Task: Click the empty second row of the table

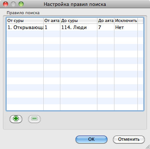Action: pos(75,34)
